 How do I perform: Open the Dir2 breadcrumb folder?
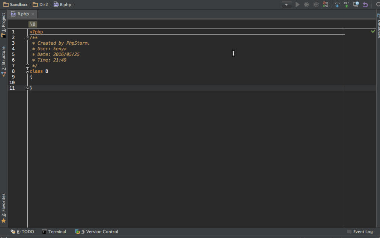40,5
